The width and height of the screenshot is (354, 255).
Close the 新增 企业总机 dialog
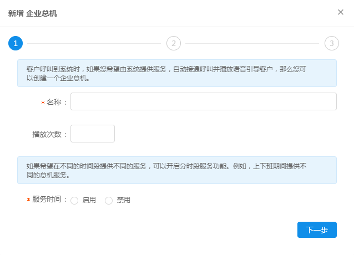(341, 12)
